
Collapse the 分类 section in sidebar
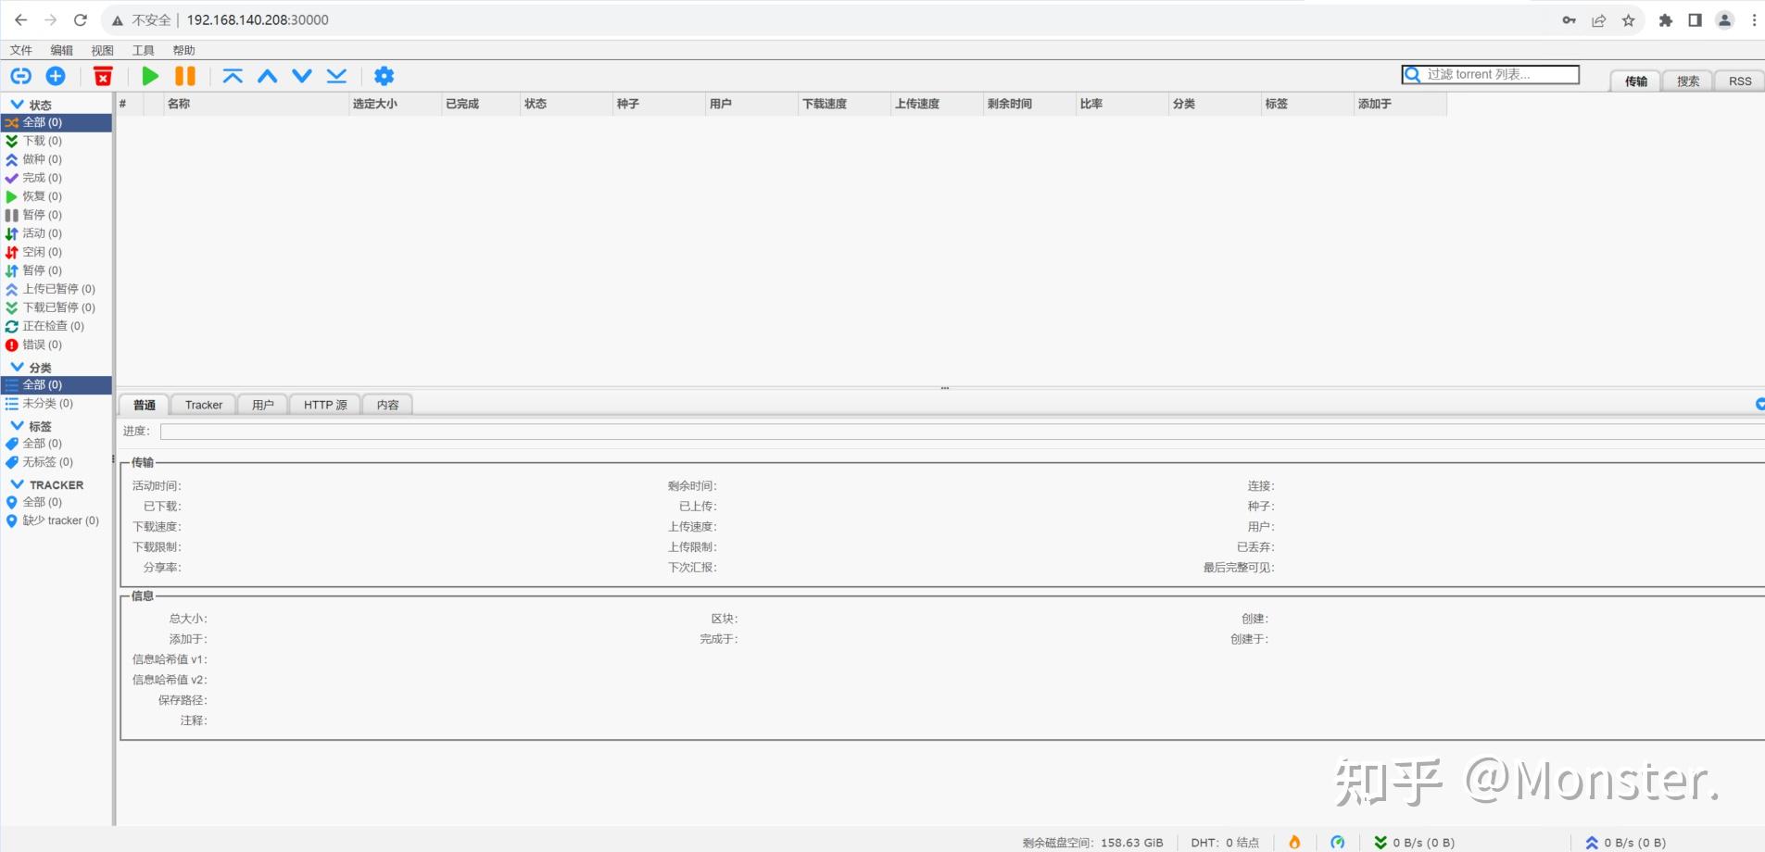pos(19,367)
